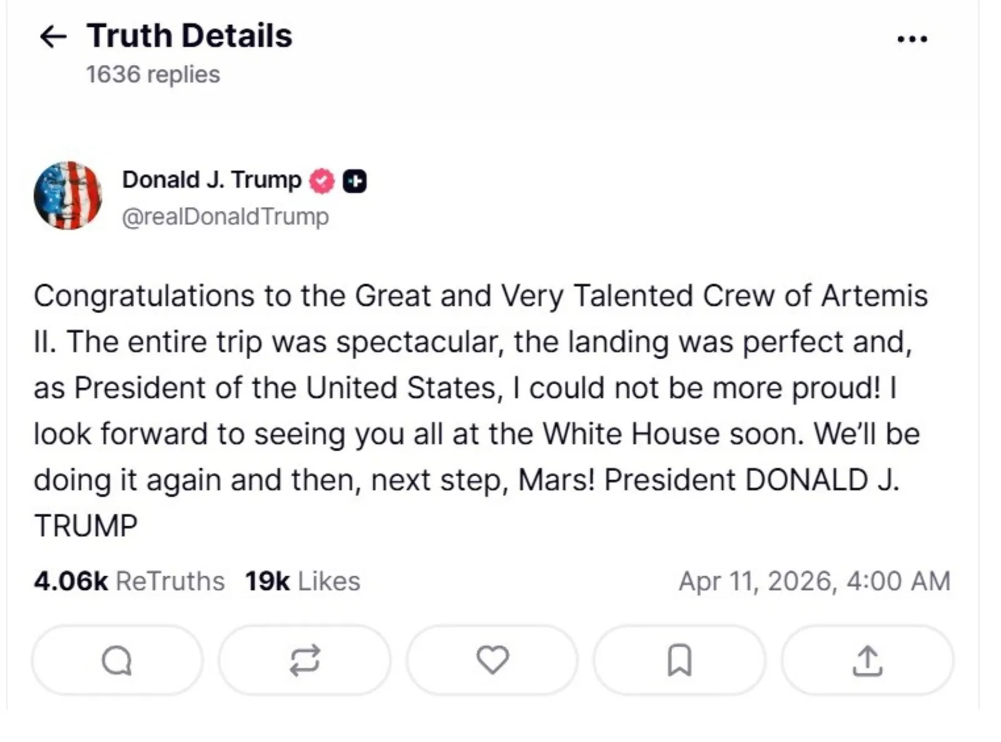Like the post with the heart icon
The height and width of the screenshot is (742, 1001).
click(492, 660)
